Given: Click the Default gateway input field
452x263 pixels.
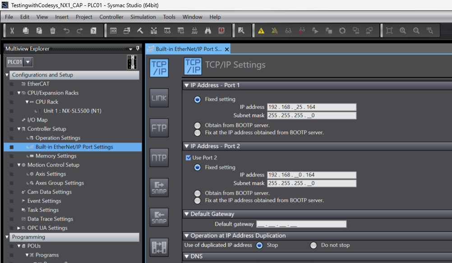Looking at the screenshot, I should (x=301, y=224).
